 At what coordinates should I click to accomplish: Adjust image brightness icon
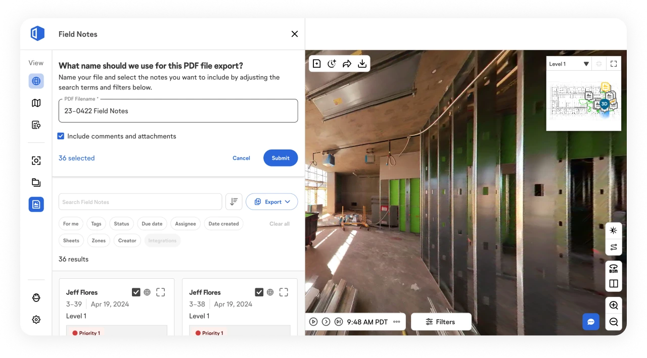tap(614, 231)
